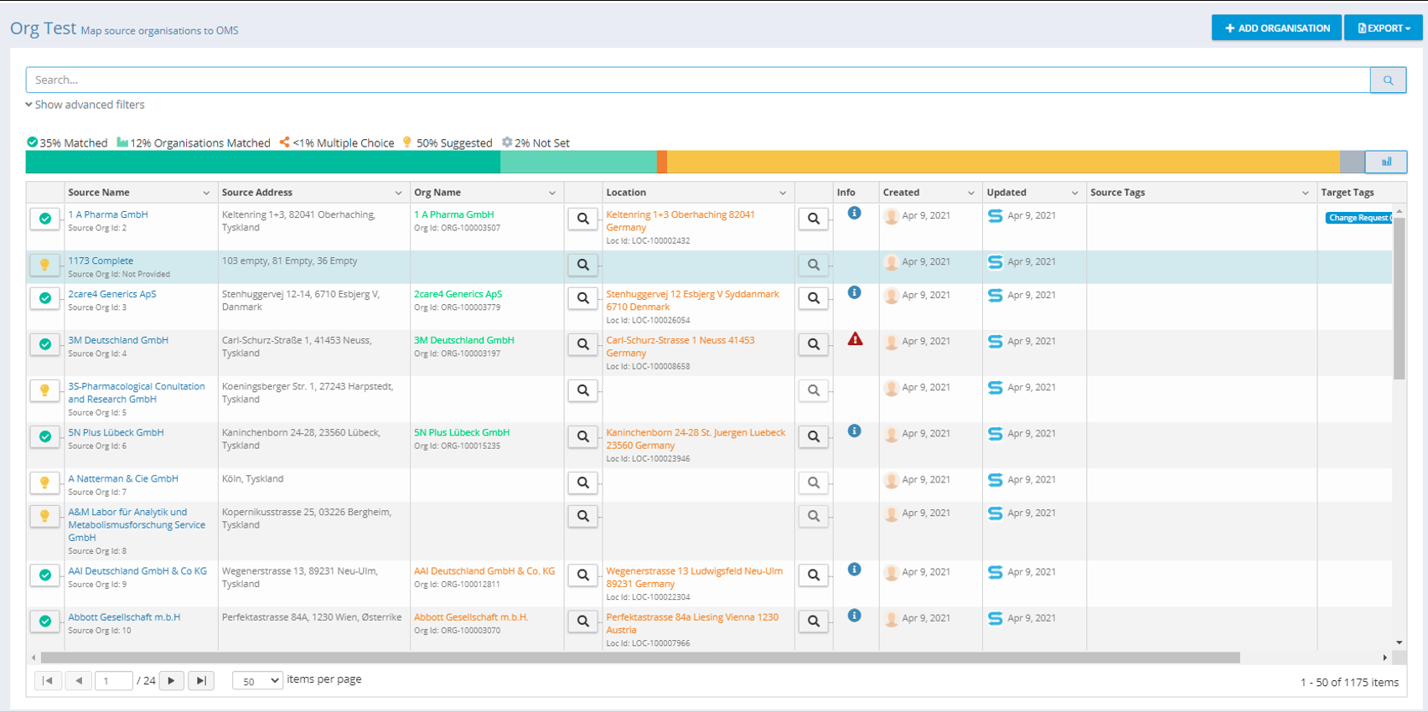The width and height of the screenshot is (1428, 712).
Task: Click the Add Organisation button
Action: (1275, 28)
